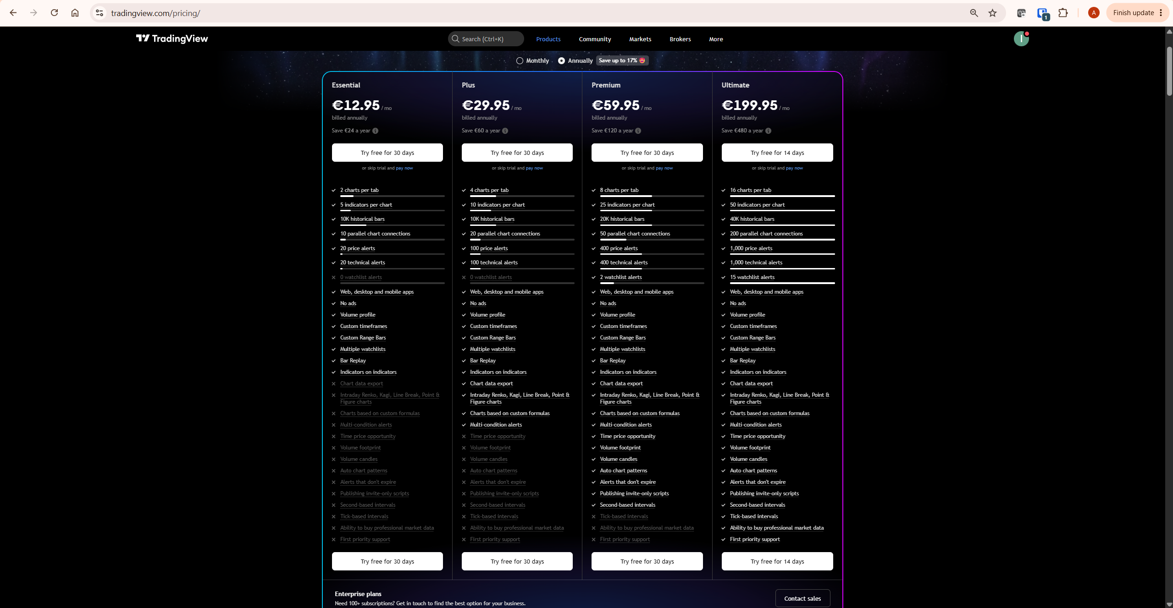The height and width of the screenshot is (608, 1173).
Task: Click Ultimate '200 parallel chart connections' feature
Action: [x=766, y=234]
